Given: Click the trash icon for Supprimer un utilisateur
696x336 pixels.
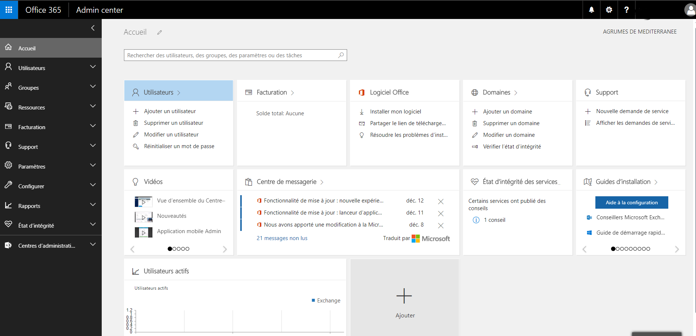Looking at the screenshot, I should 136,123.
